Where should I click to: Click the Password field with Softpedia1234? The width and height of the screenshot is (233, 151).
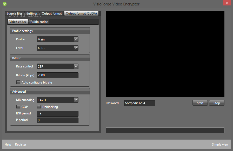[x=140, y=103]
